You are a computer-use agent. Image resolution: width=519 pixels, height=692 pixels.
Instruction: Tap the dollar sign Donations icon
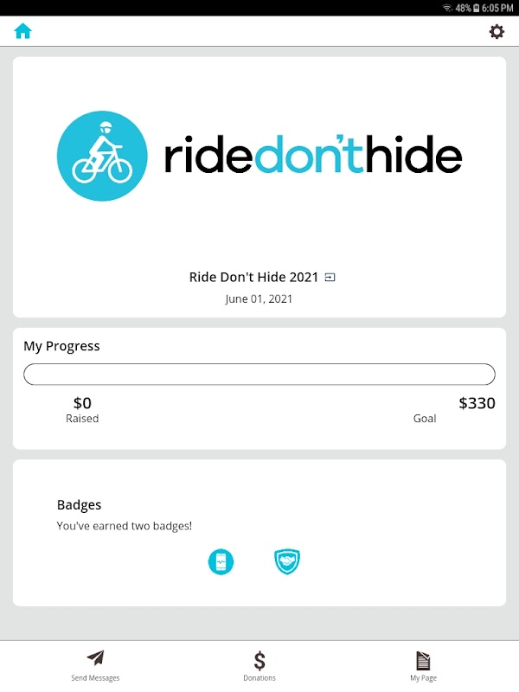point(259,660)
